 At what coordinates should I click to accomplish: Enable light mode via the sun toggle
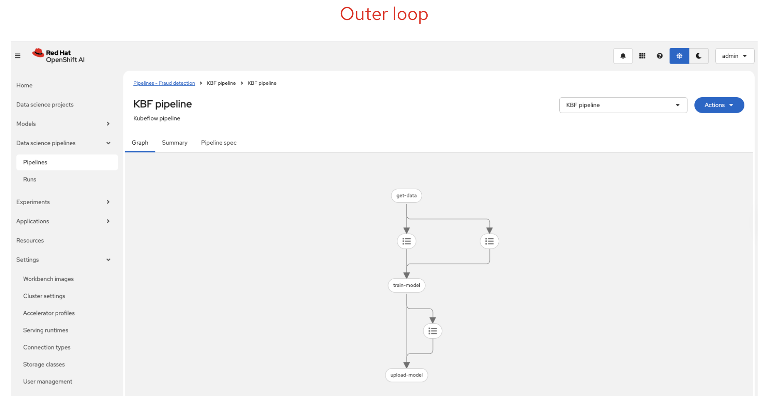(679, 56)
